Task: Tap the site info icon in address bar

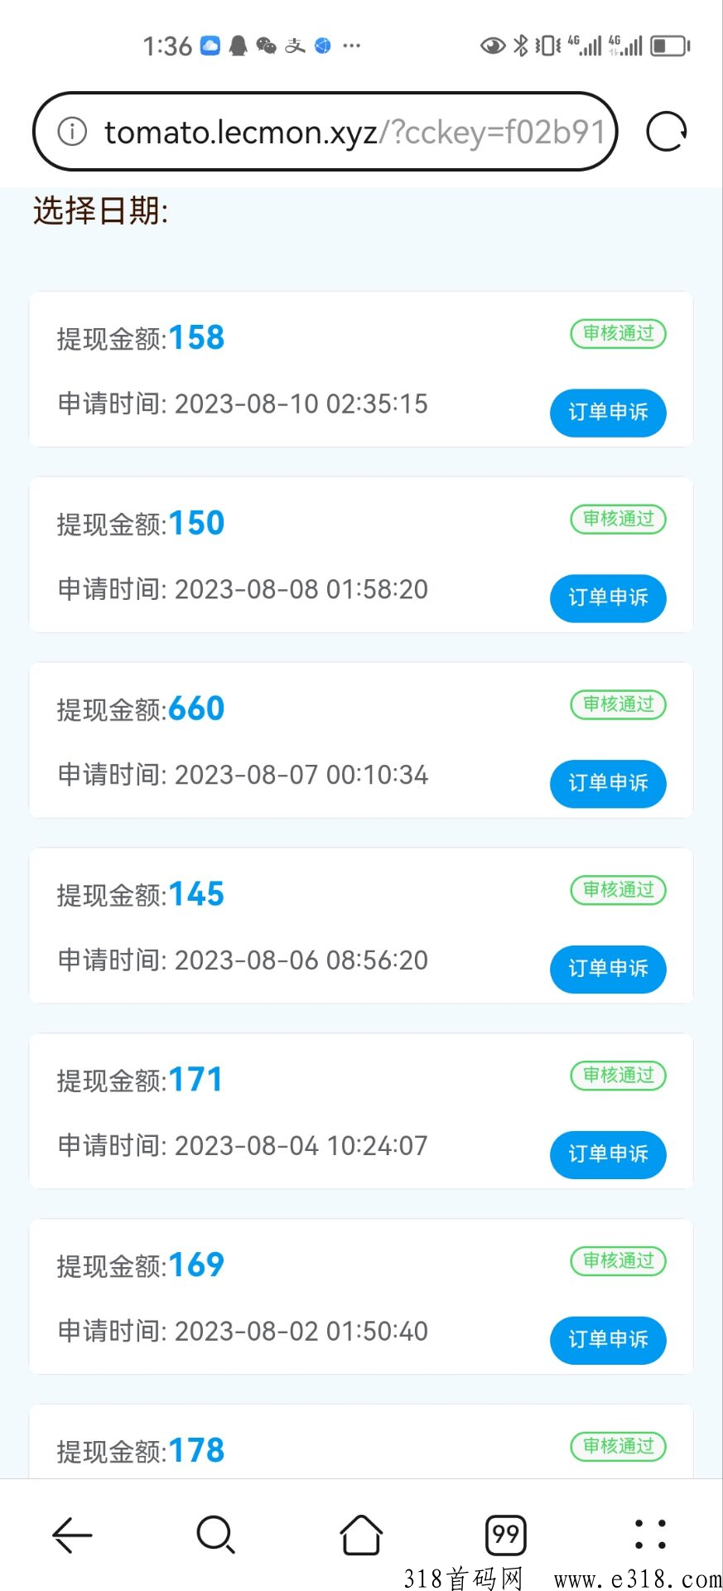Action: 72,131
